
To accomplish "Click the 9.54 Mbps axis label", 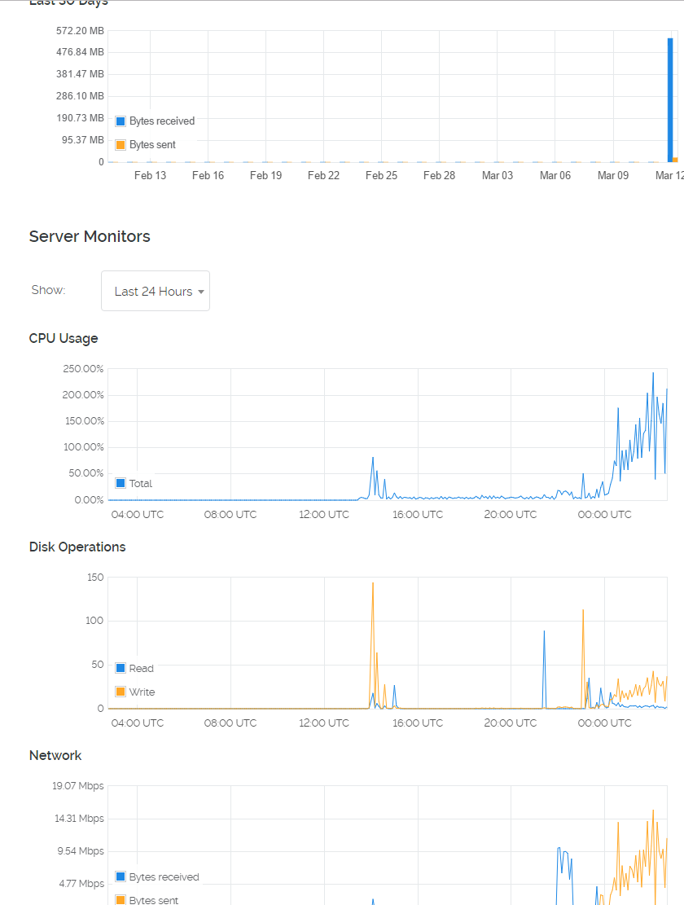I will click(x=80, y=850).
